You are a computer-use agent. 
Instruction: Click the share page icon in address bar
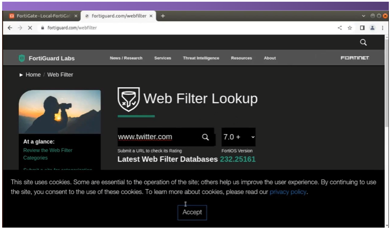tap(340, 28)
